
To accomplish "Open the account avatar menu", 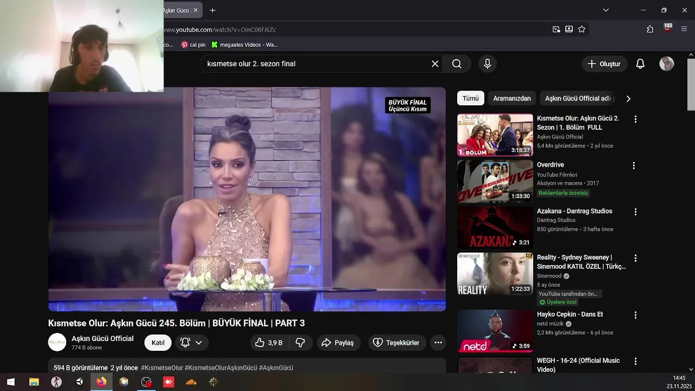I will [x=667, y=64].
